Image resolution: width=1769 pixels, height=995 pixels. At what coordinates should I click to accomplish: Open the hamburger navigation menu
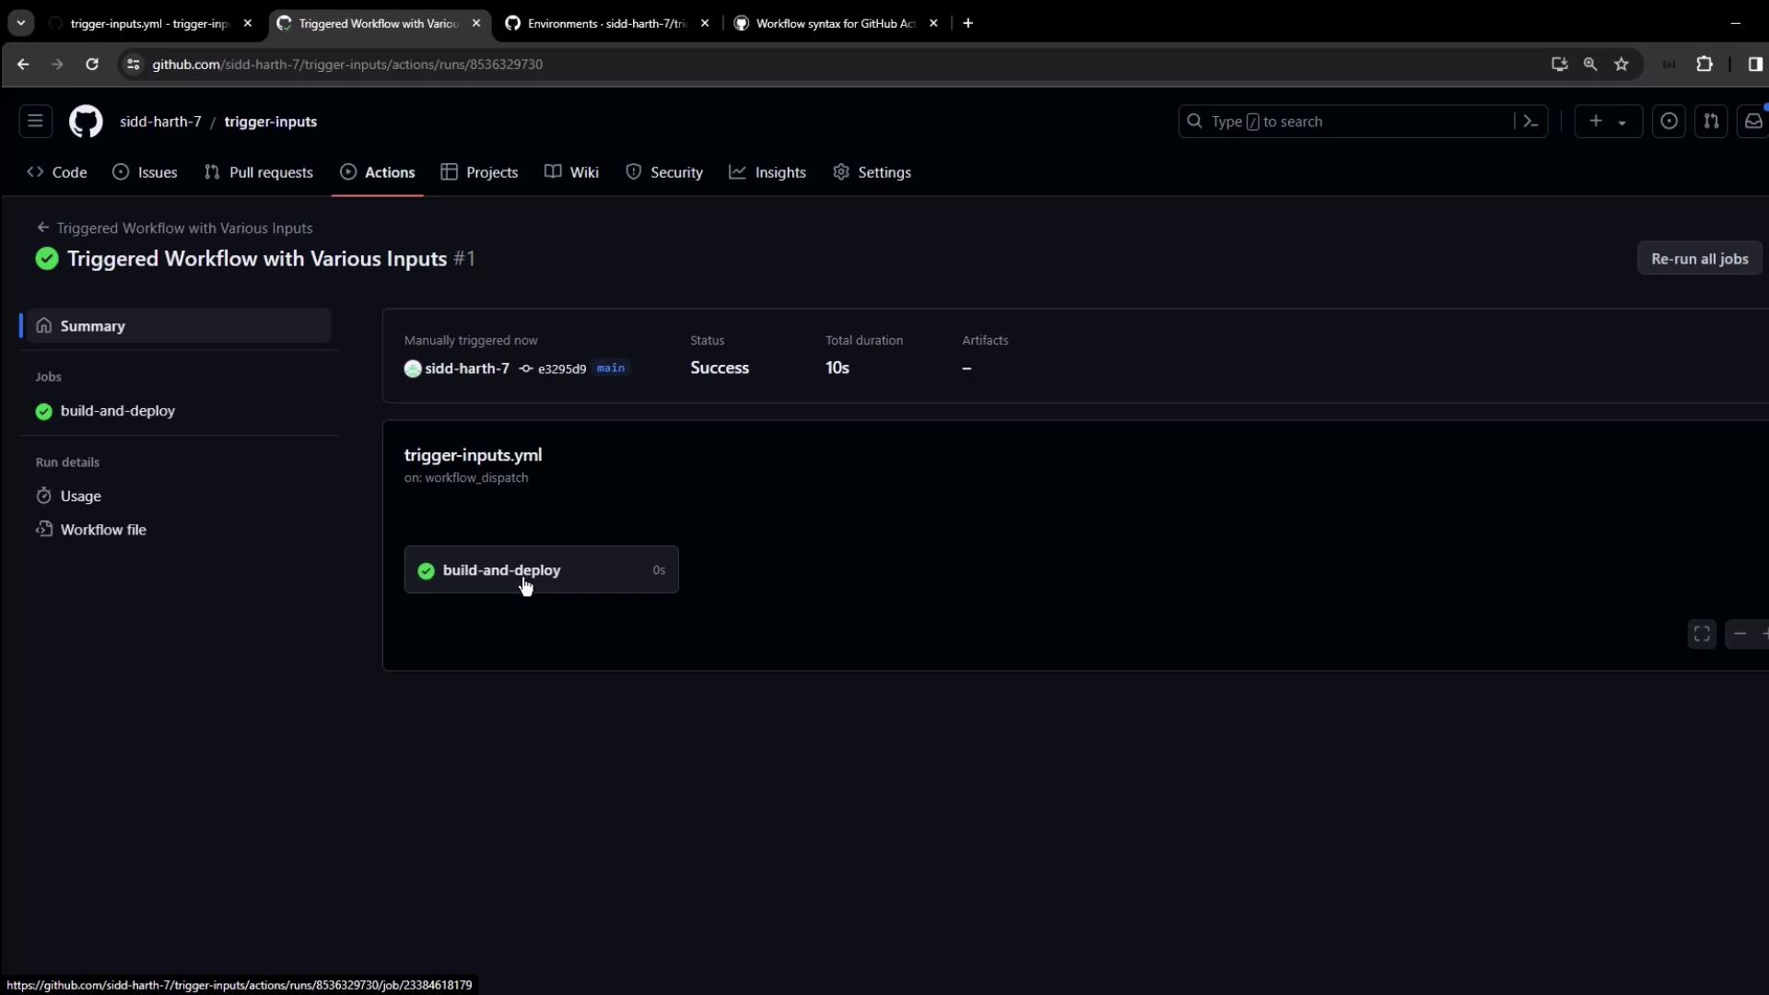[x=35, y=122]
